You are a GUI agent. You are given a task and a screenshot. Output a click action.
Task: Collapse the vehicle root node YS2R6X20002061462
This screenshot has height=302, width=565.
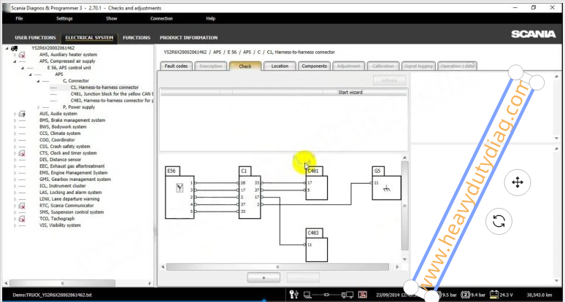(7, 48)
